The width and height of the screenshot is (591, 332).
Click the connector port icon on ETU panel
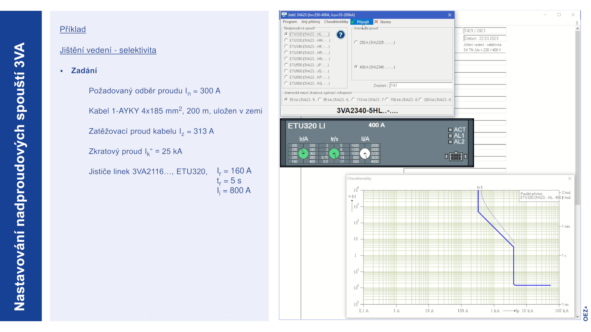tap(455, 156)
